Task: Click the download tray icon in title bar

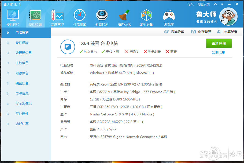Action: click(215, 4)
